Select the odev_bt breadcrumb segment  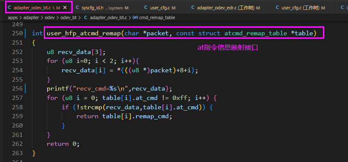click(69, 17)
